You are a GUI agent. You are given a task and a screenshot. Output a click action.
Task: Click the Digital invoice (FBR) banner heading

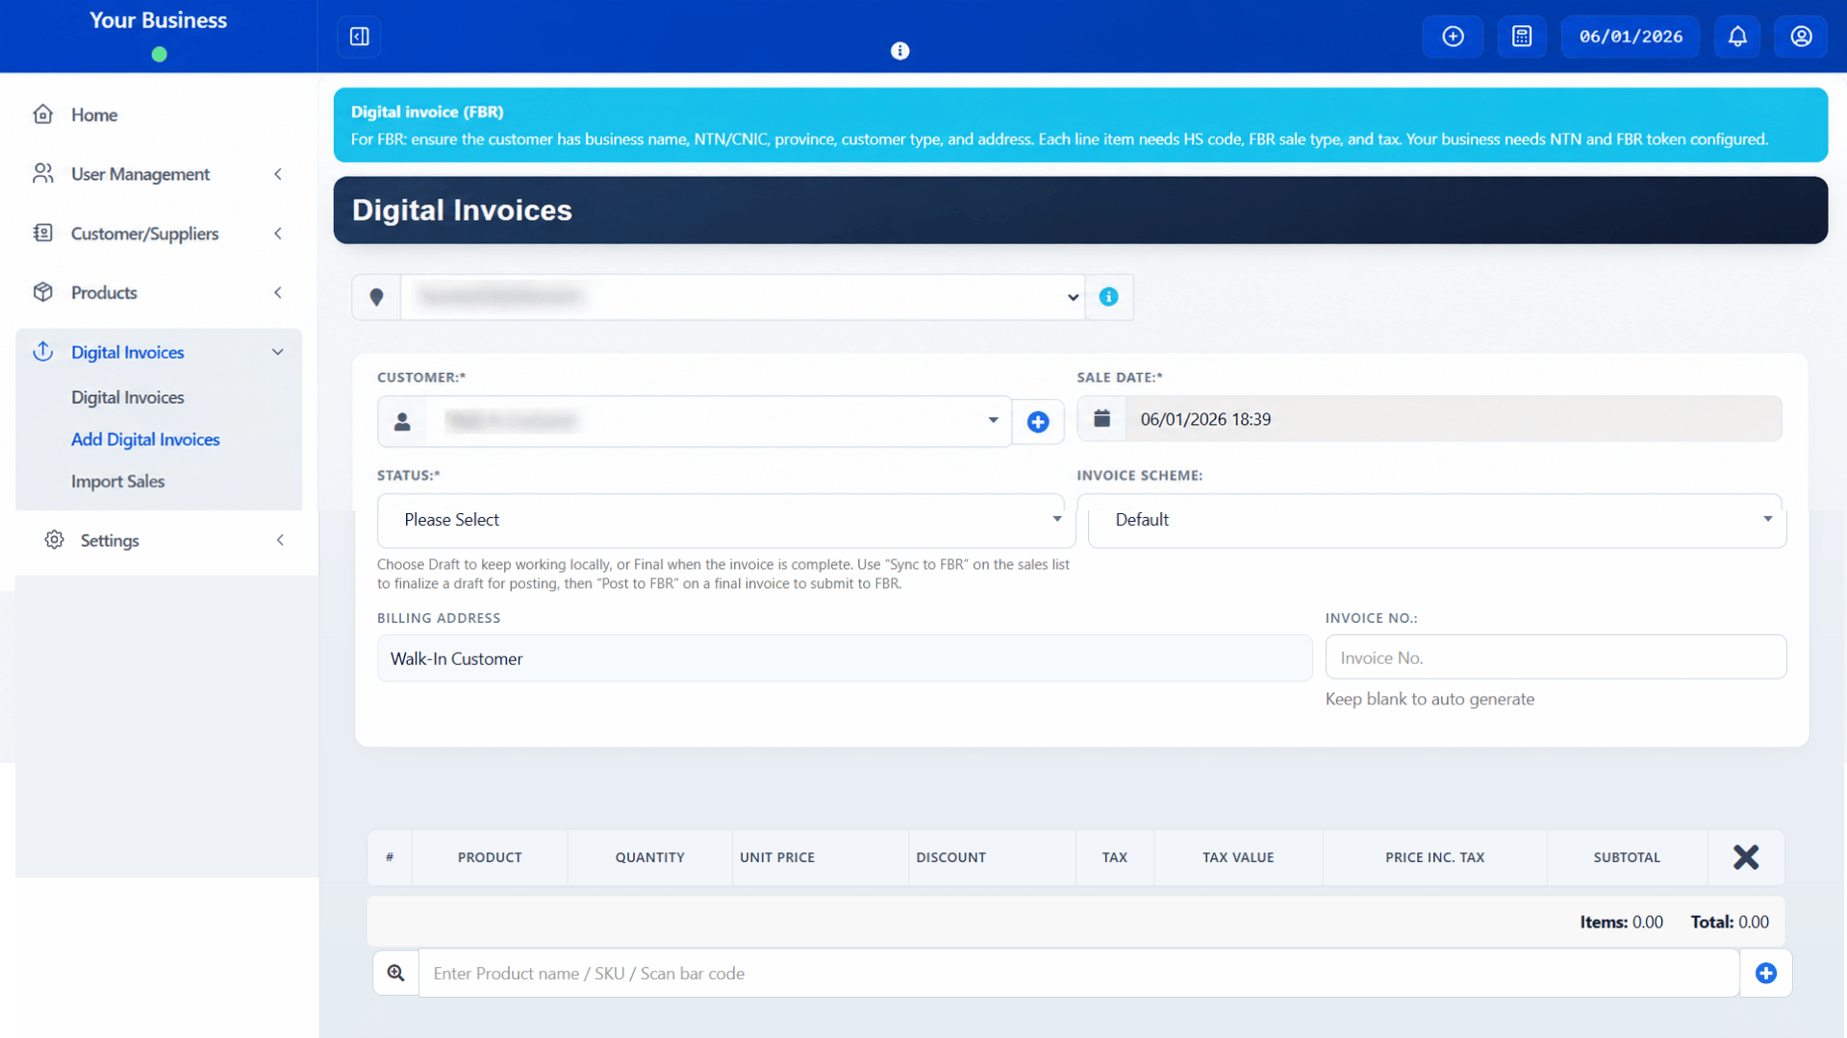tap(427, 111)
